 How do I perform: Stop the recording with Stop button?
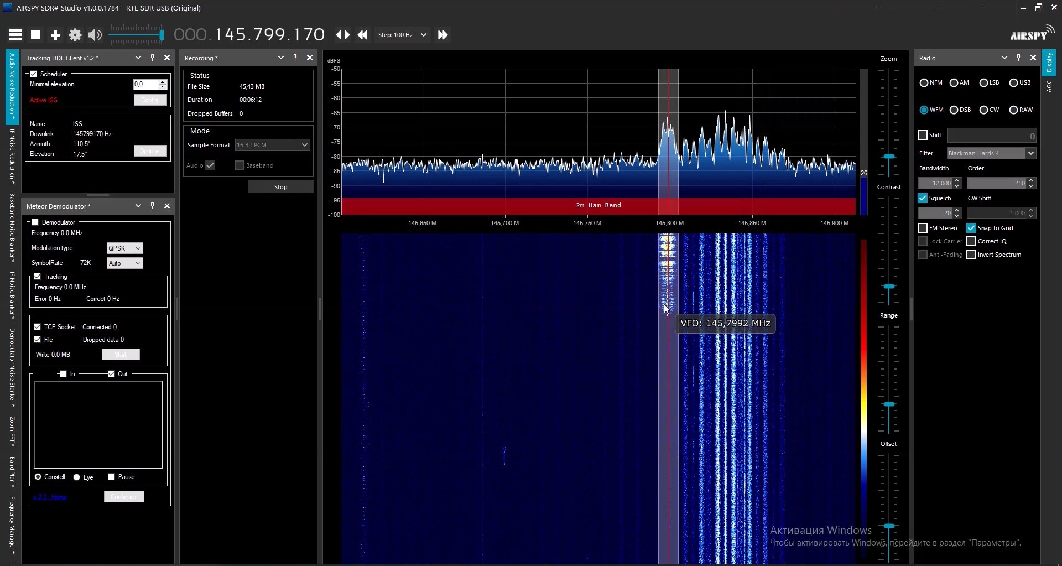(x=280, y=187)
